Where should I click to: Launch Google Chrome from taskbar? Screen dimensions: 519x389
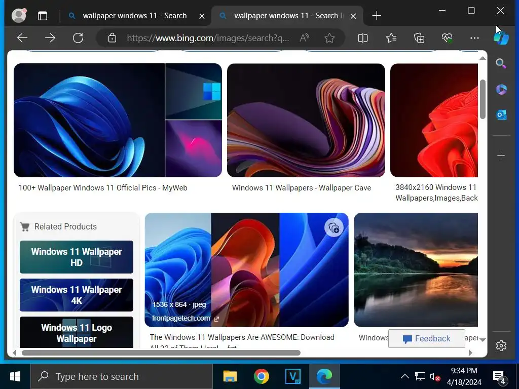[x=262, y=376]
